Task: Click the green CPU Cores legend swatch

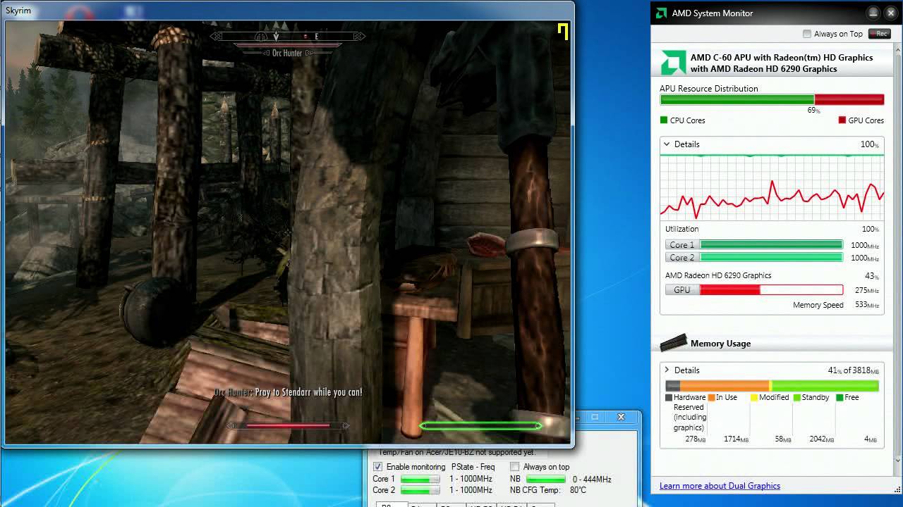Action: click(x=663, y=120)
